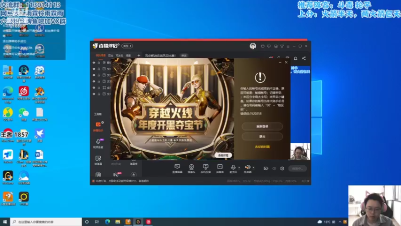Open the gear settings icon in bottom bar
Screen dimensions: 401x226
coord(282,168)
